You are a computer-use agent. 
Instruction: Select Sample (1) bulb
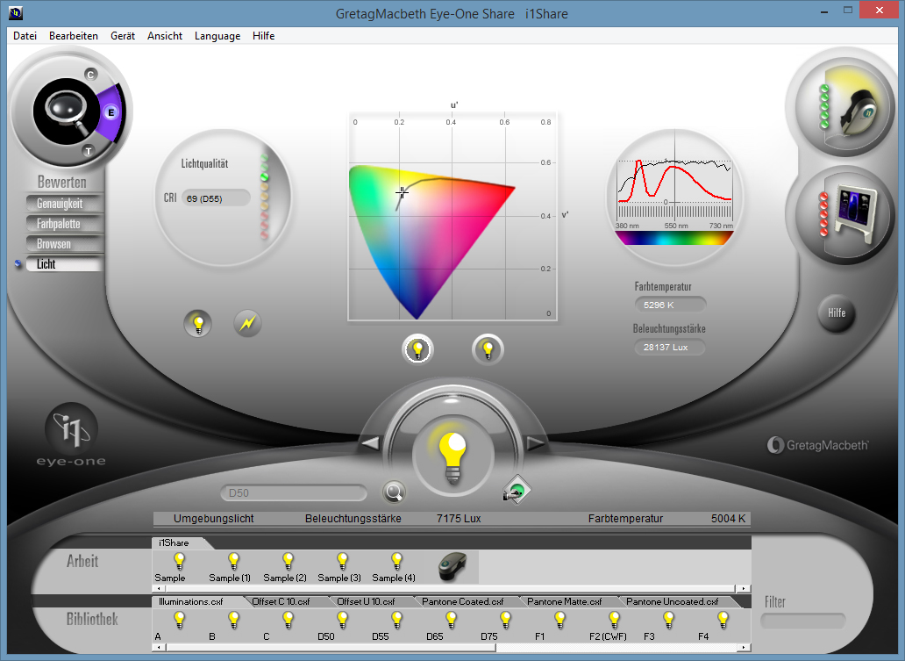[x=233, y=561]
